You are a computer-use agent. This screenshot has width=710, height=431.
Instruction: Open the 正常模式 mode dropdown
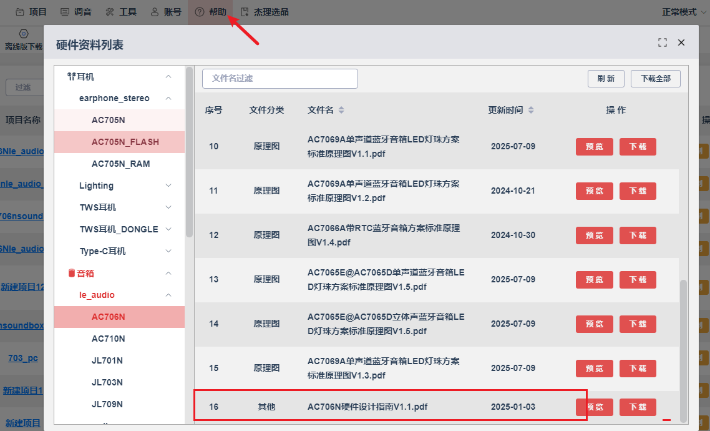[684, 12]
